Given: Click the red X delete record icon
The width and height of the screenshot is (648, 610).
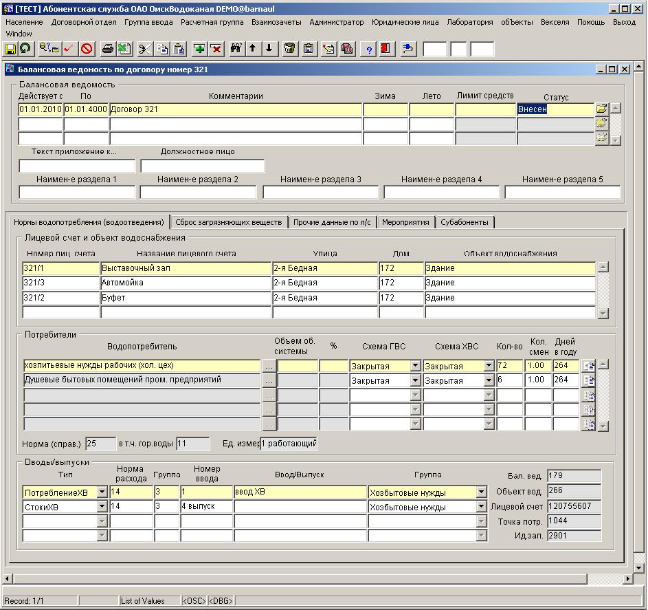Looking at the screenshot, I should coord(216,49).
